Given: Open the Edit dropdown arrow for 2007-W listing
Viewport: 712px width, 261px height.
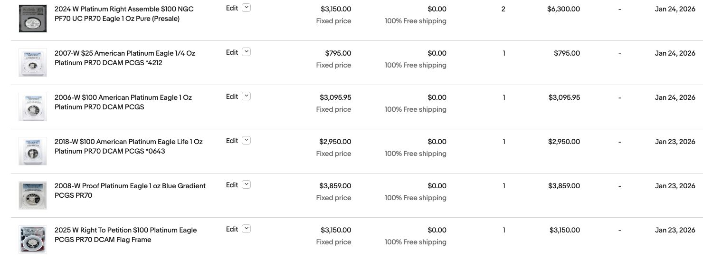Looking at the screenshot, I should [x=246, y=52].
